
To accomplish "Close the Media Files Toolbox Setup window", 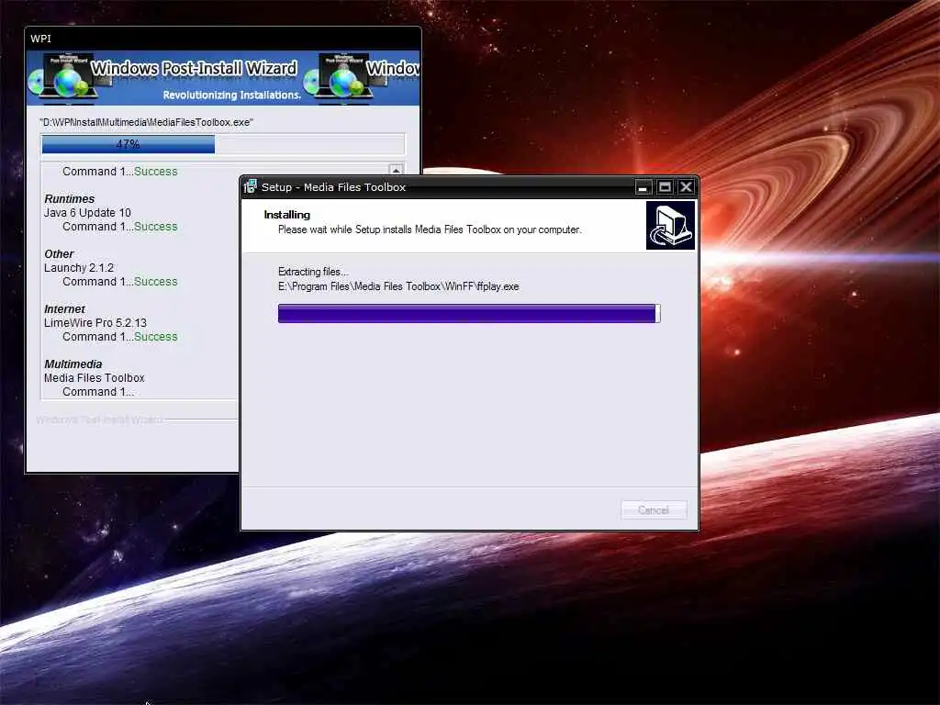I will (686, 187).
